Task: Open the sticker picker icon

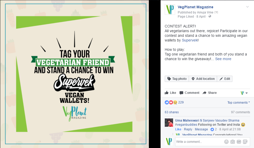Action: pos(245,142)
